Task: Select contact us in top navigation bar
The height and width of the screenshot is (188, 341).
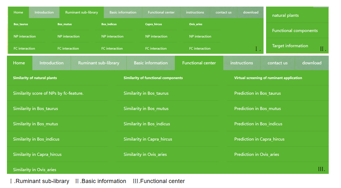Action: click(223, 12)
